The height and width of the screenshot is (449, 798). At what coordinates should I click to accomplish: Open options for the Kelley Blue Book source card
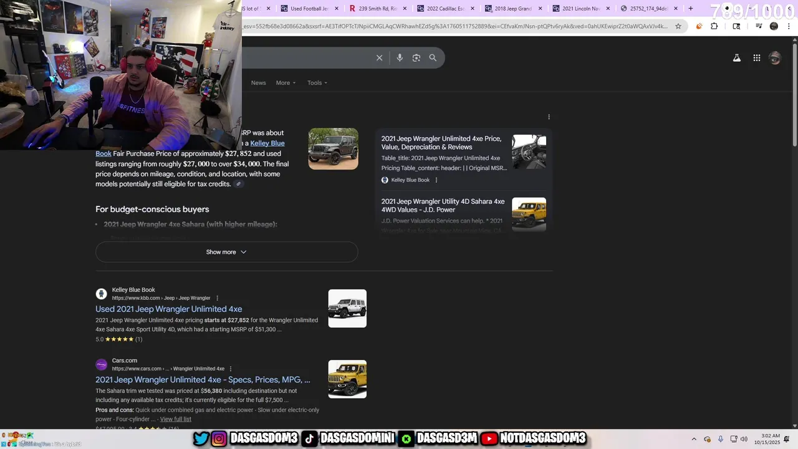[436, 180]
